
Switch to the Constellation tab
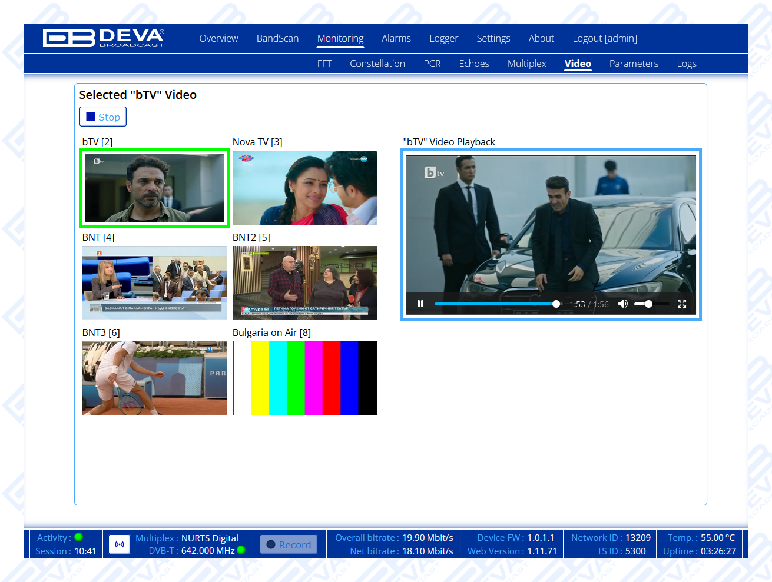[x=377, y=64]
